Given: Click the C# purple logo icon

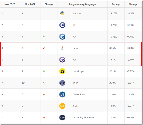Looking at the screenshot, I should 62,60.
